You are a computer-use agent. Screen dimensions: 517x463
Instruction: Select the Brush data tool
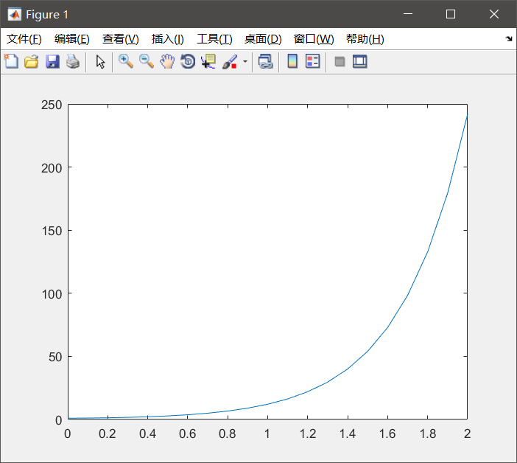point(230,61)
